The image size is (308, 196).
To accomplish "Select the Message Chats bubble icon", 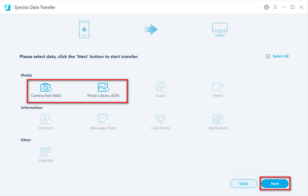I will click(103, 119).
